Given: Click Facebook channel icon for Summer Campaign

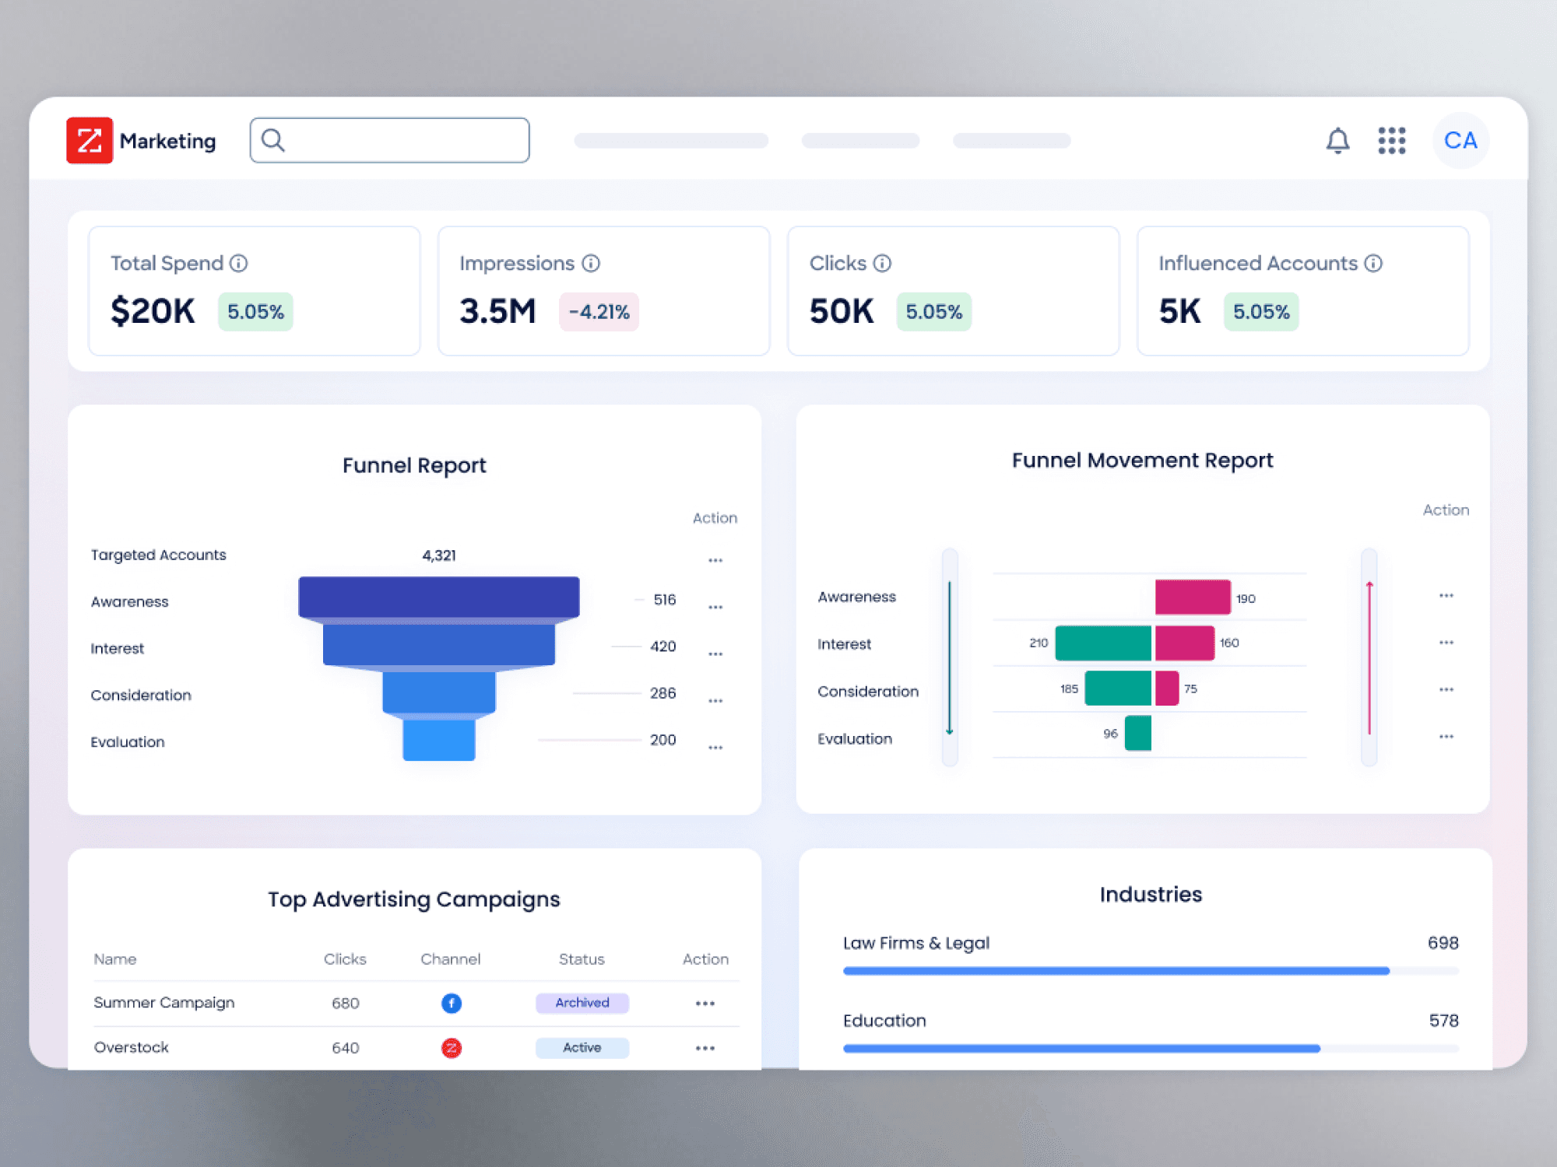Looking at the screenshot, I should tap(452, 1004).
